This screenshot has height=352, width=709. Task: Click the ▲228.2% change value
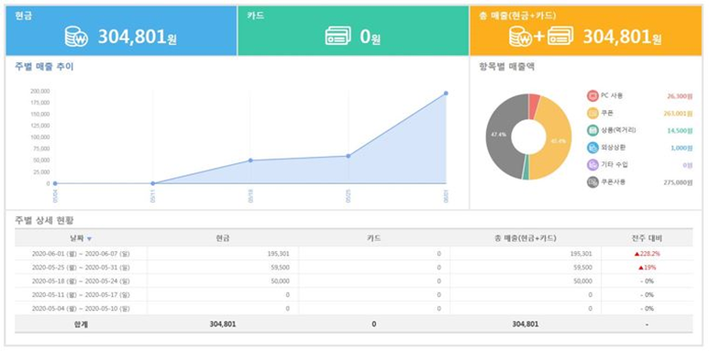[647, 254]
